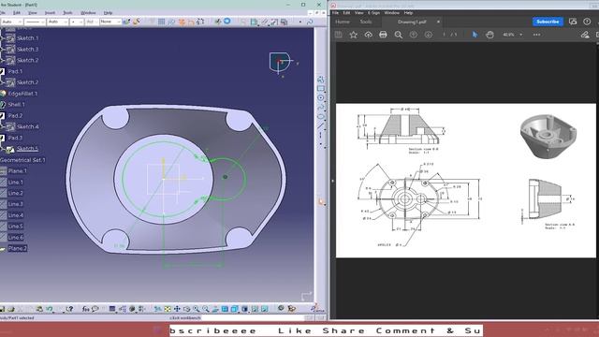This screenshot has width=599, height=337.
Task: Click the blue Subscribe button
Action: coord(548,22)
